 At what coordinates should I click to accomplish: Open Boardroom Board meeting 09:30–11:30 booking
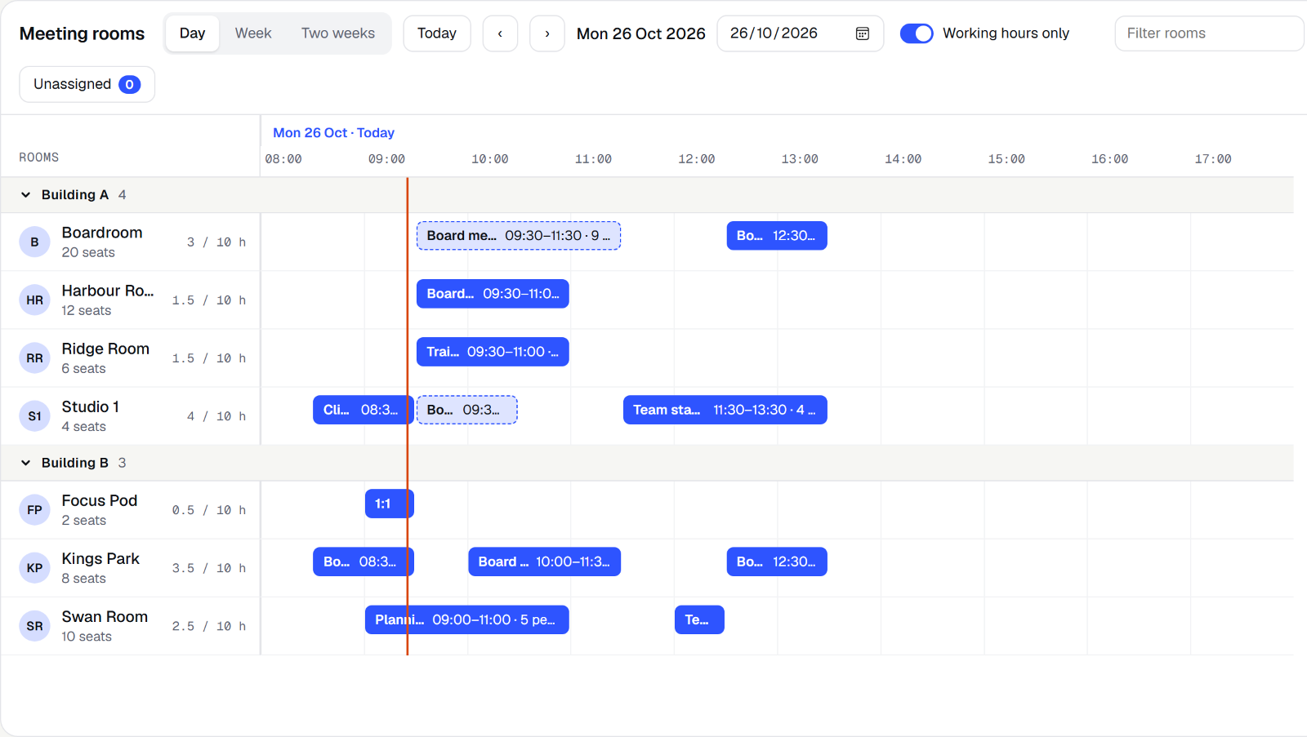coord(519,235)
